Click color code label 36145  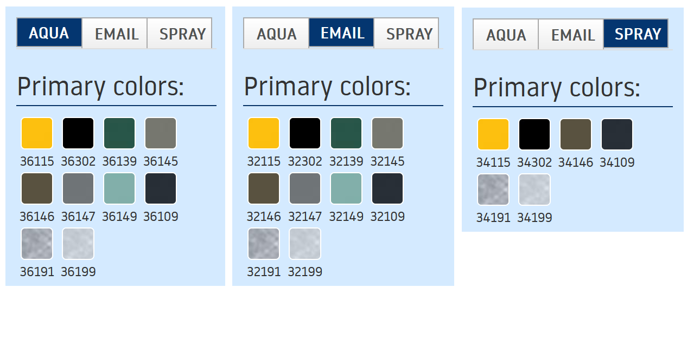point(161,161)
